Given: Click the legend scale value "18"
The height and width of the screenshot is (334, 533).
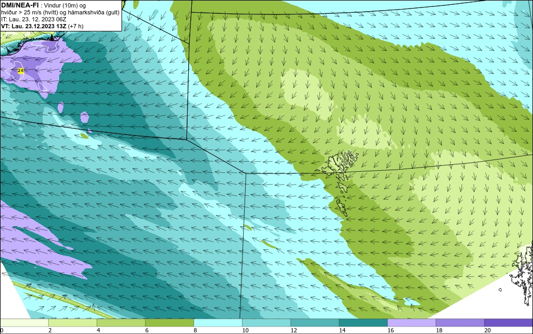Looking at the screenshot, I should tap(439, 330).
